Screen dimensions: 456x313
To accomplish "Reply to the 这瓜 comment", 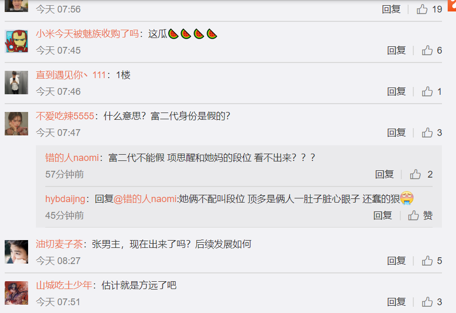I will 396,51.
